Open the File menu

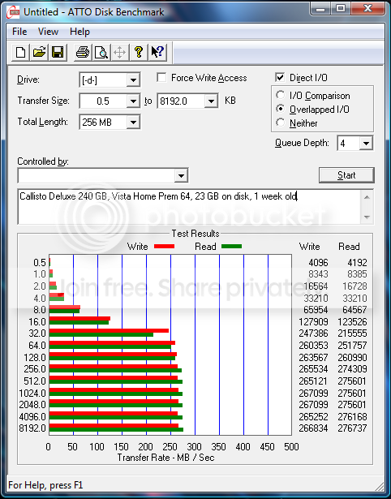tap(19, 32)
